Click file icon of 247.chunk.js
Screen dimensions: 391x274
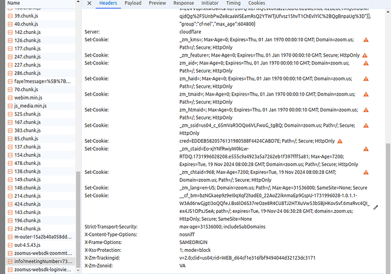click(10, 57)
